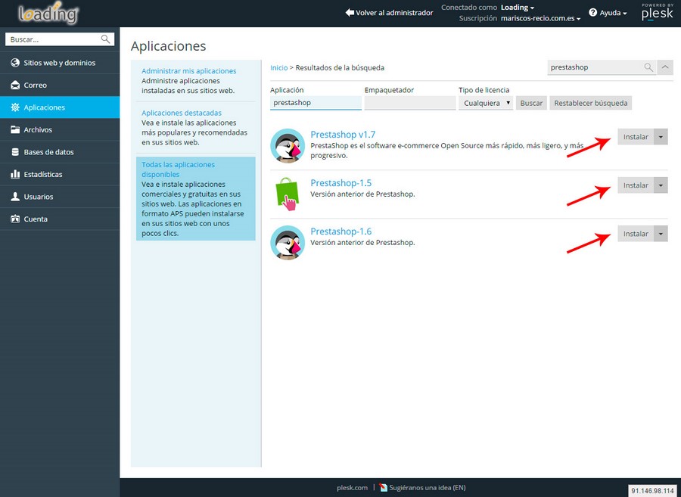Click the plesk.com footer link

click(352, 487)
